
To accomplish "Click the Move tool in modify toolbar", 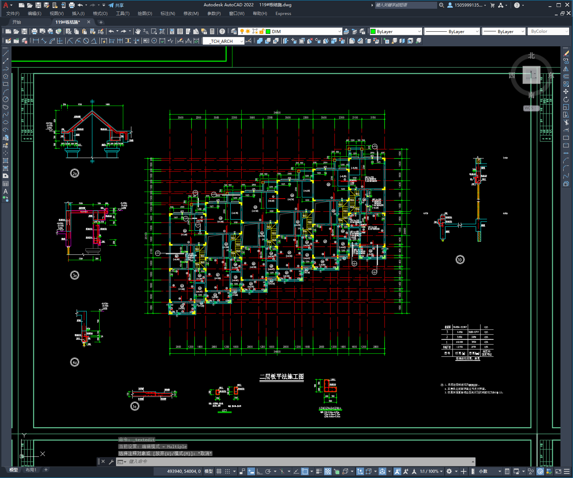I will (x=566, y=92).
